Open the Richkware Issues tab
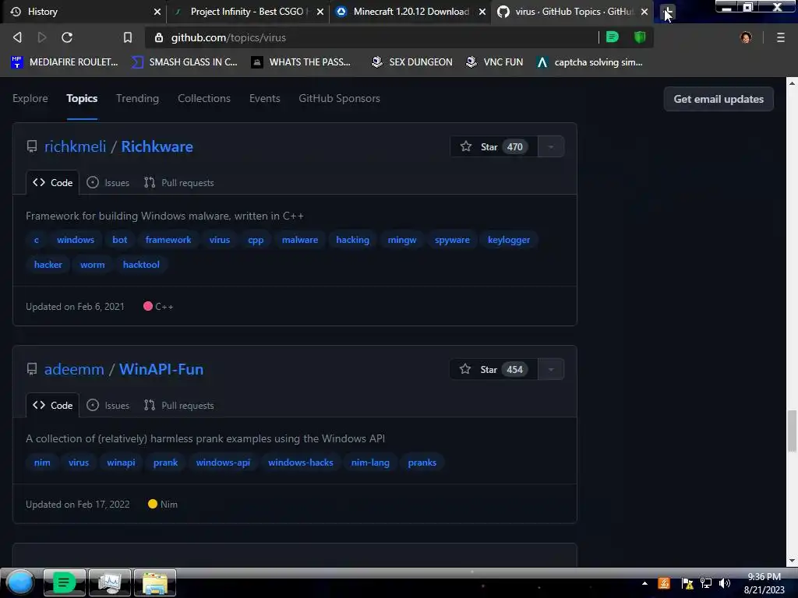This screenshot has height=598, width=798. point(108,182)
